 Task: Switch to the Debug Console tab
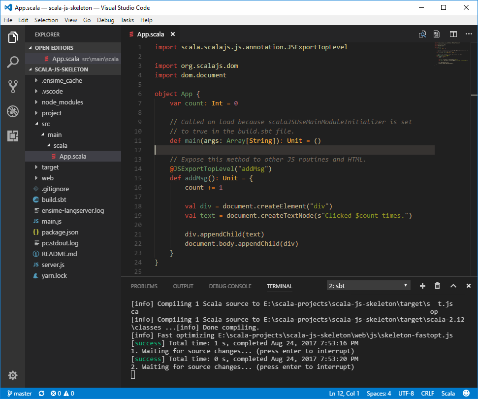[x=230, y=286]
